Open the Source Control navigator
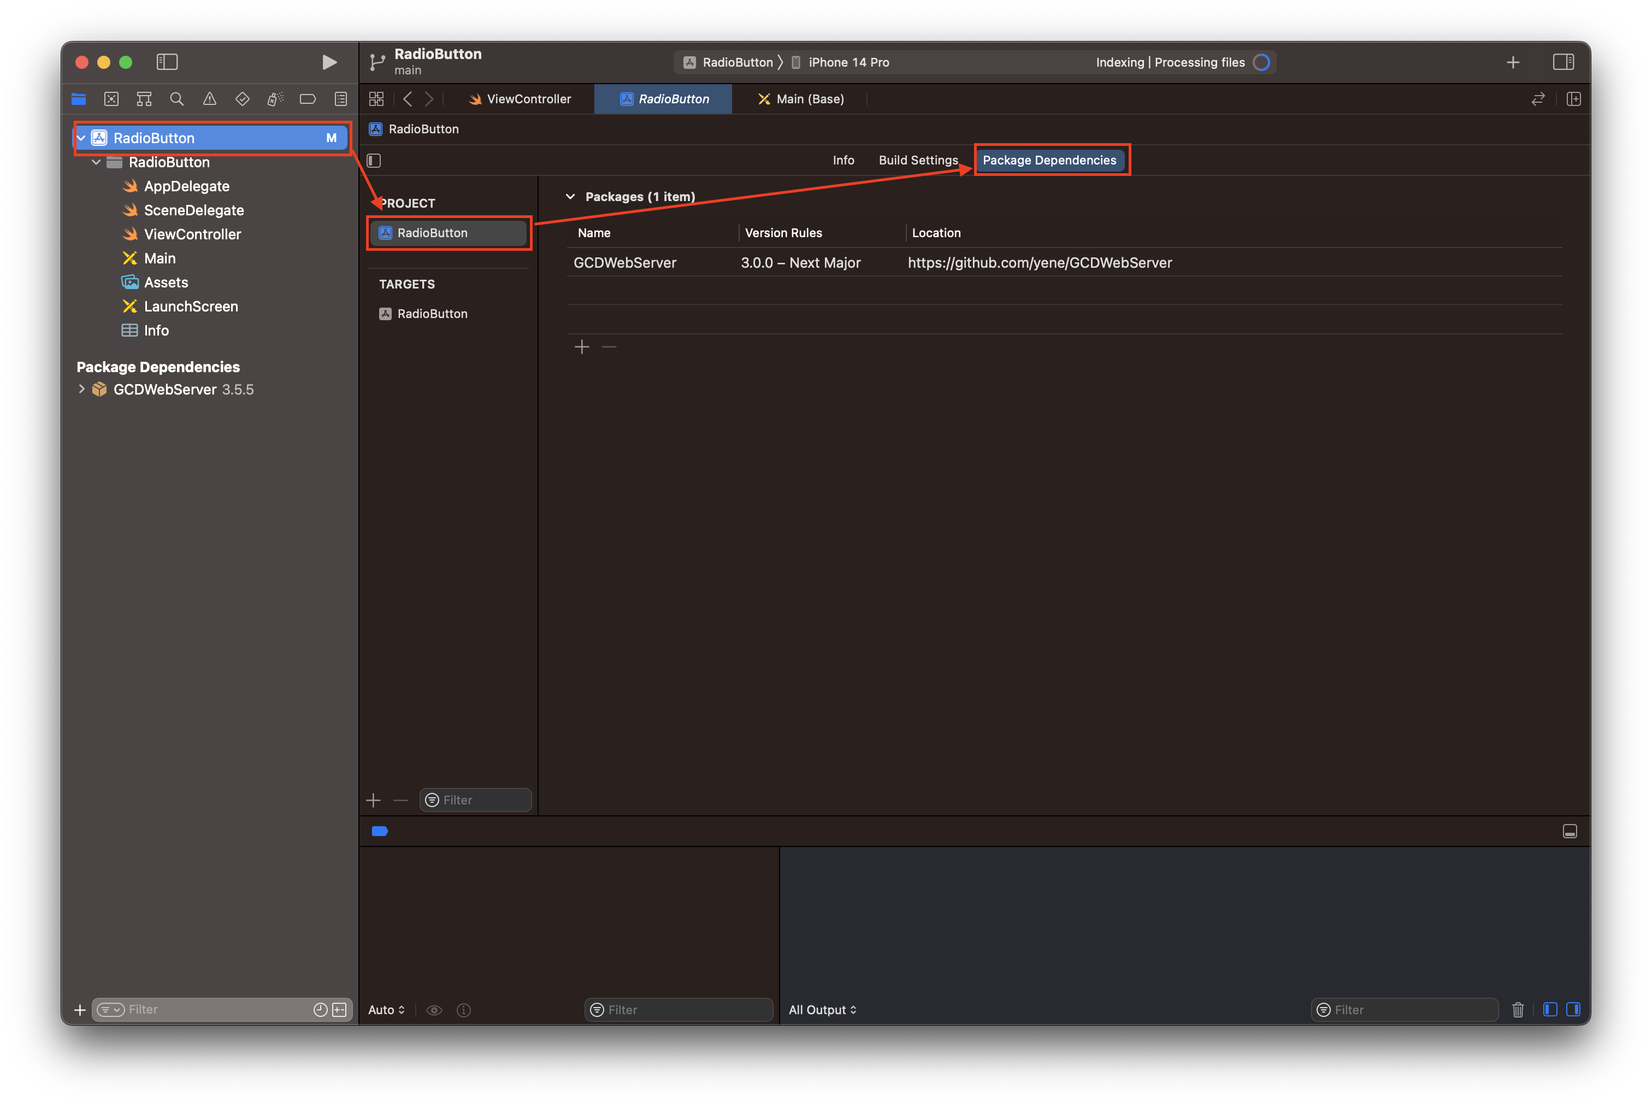Screen dimensions: 1652x1106 pyautogui.click(x=111, y=99)
